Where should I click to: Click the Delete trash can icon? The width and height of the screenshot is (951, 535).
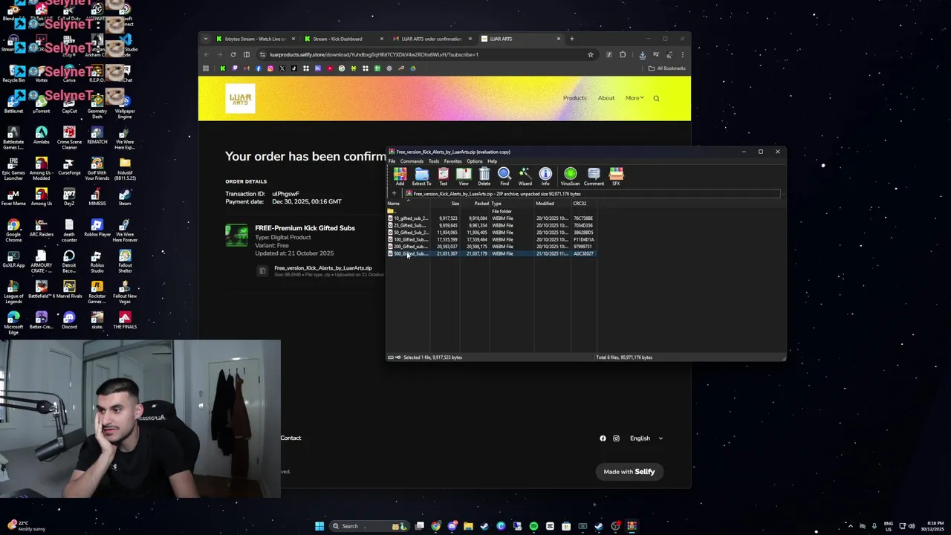[484, 176]
